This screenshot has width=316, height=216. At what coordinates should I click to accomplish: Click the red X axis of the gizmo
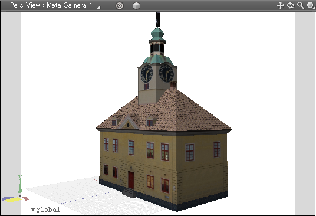(27, 199)
